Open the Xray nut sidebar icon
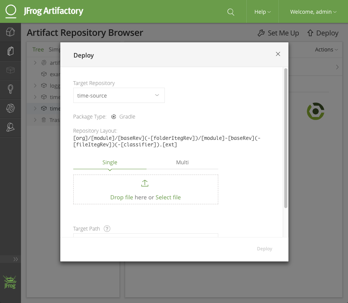Screen dimensions: 348x303 tap(10, 108)
